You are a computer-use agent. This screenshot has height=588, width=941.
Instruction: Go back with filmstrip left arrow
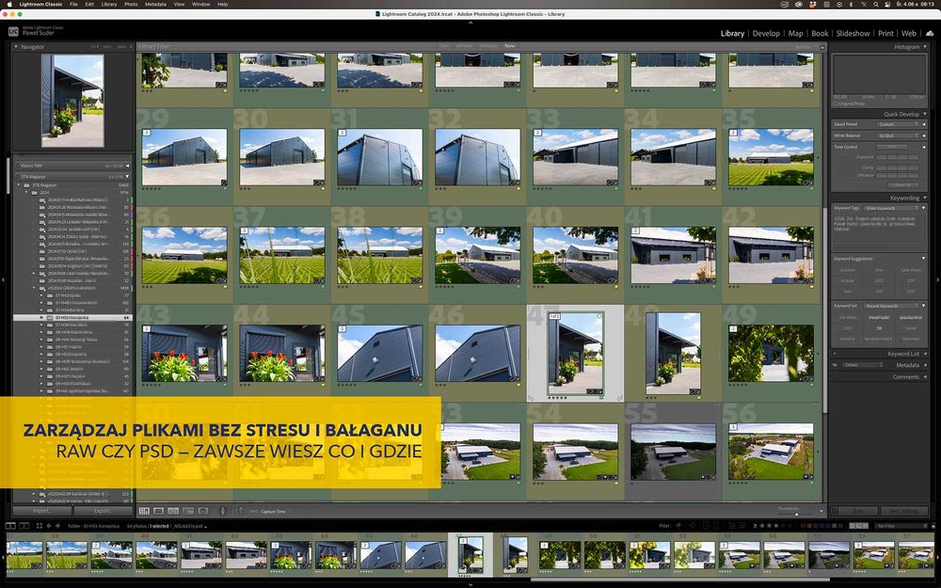(49, 526)
